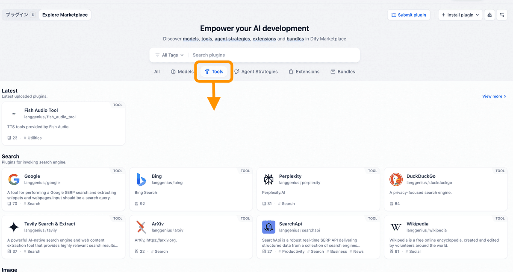Click the Wikipedia plugin logo icon
The image size is (513, 272).
tap(396, 227)
